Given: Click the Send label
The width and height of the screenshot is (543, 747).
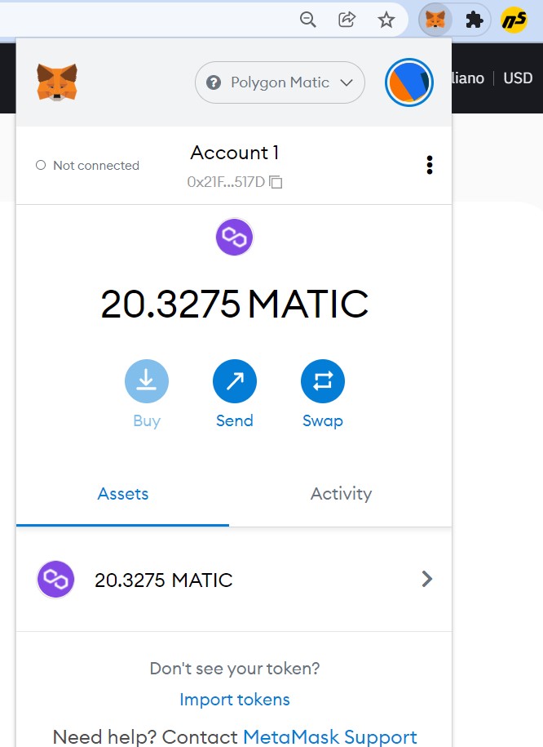Looking at the screenshot, I should (235, 420).
